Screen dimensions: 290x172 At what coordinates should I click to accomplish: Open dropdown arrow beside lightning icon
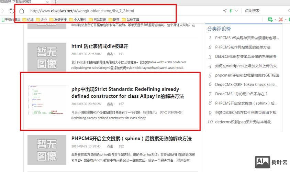[236, 11]
